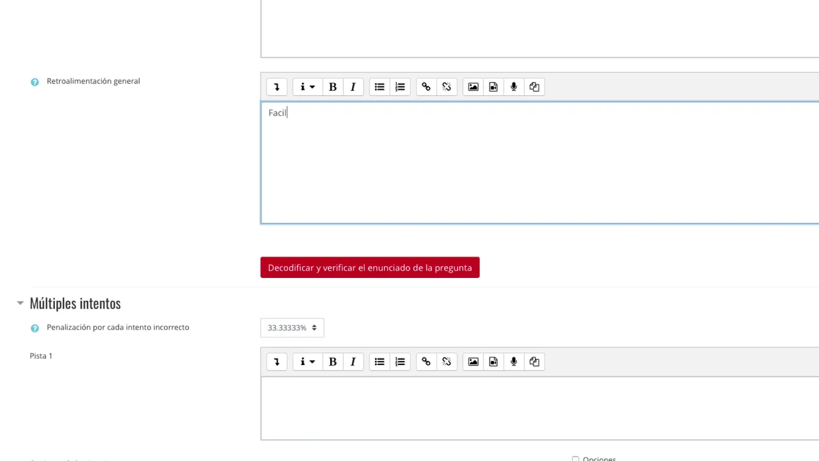Image resolution: width=819 pixels, height=461 pixels.
Task: Expand toolbar in Pista 1 editor
Action: pos(276,362)
